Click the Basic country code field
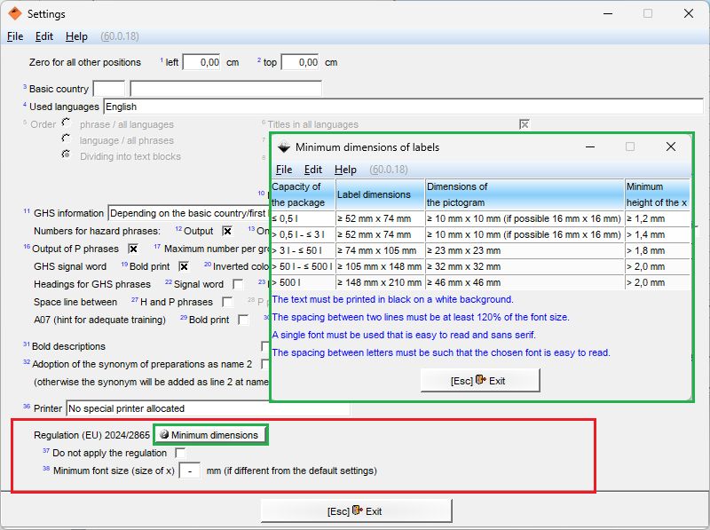710x530 pixels. 108,89
